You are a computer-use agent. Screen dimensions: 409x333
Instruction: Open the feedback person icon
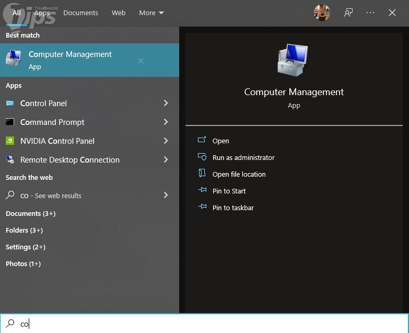(348, 13)
